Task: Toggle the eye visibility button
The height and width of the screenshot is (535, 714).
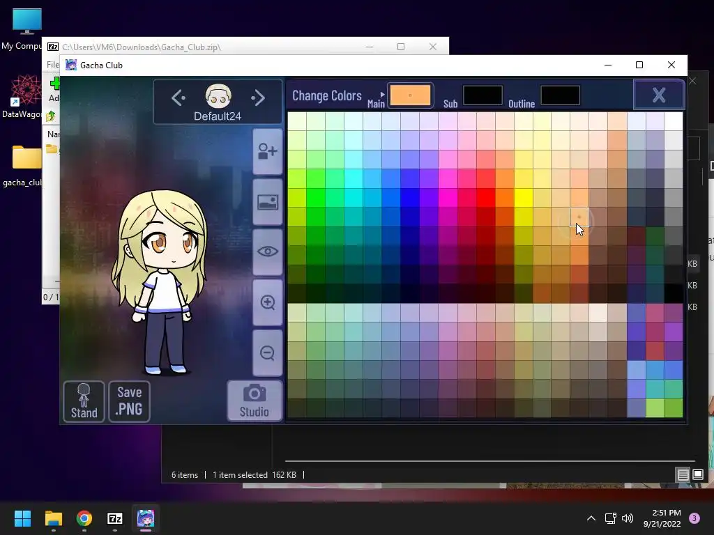Action: (268, 251)
